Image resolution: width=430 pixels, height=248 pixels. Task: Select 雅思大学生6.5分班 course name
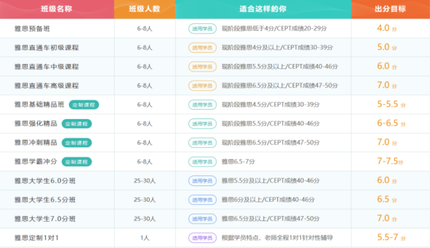point(45,200)
